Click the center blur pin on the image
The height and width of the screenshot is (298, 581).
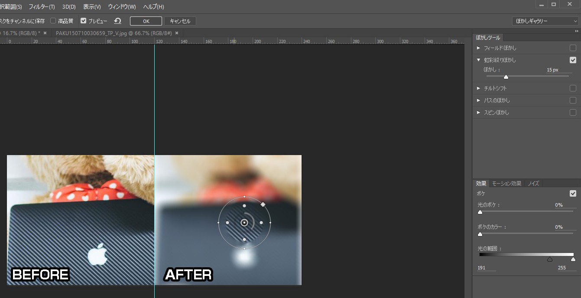[244, 223]
